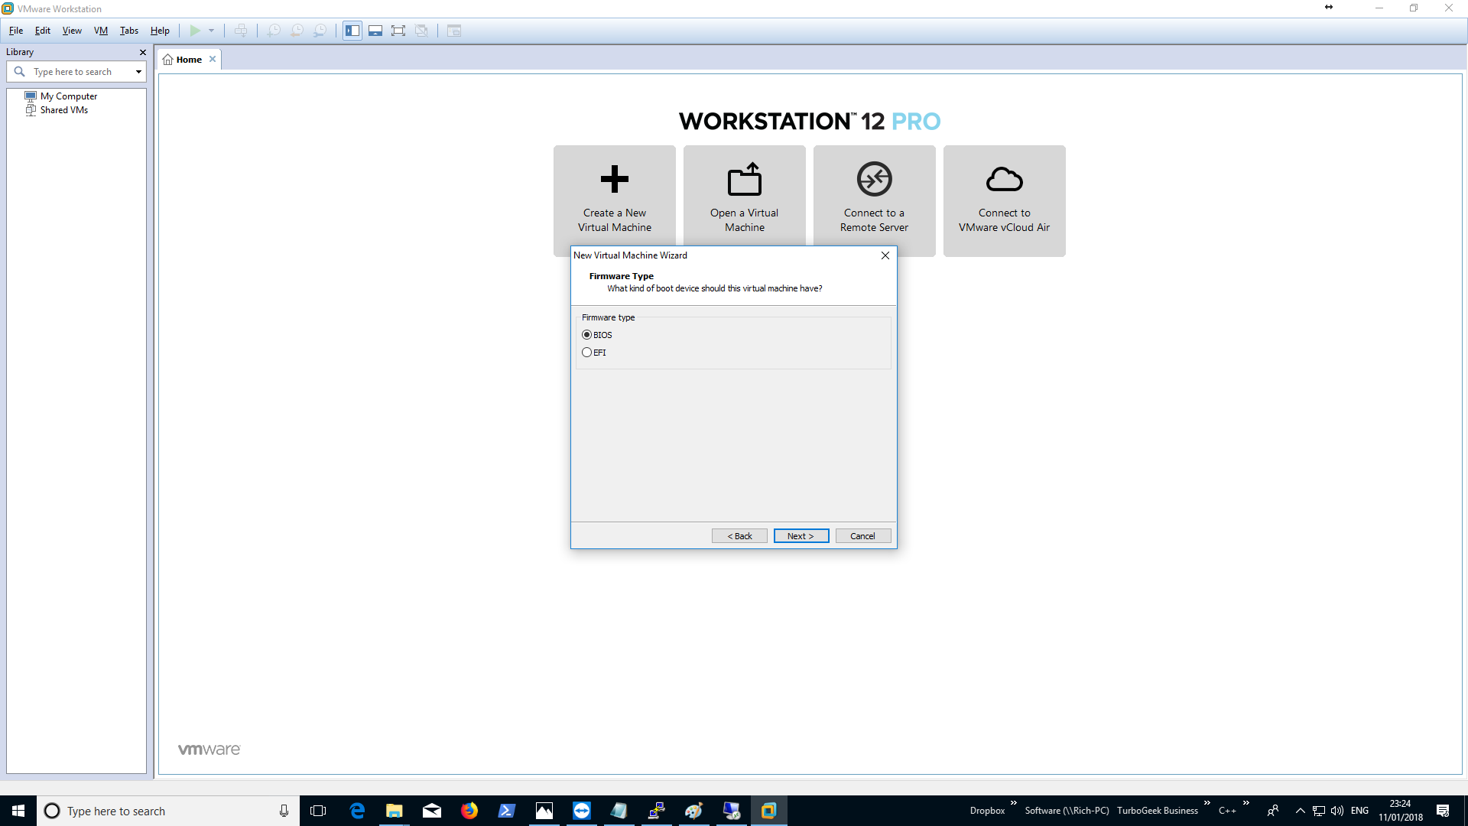Click Next in the wizard
The image size is (1468, 826).
click(801, 536)
